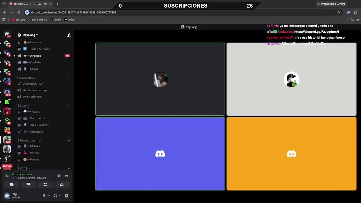This screenshot has width=361, height=203.
Task: Open microphone input options arrow
Action: [49, 196]
